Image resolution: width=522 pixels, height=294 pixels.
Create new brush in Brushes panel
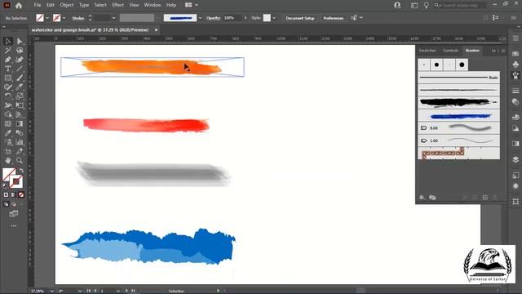485,198
